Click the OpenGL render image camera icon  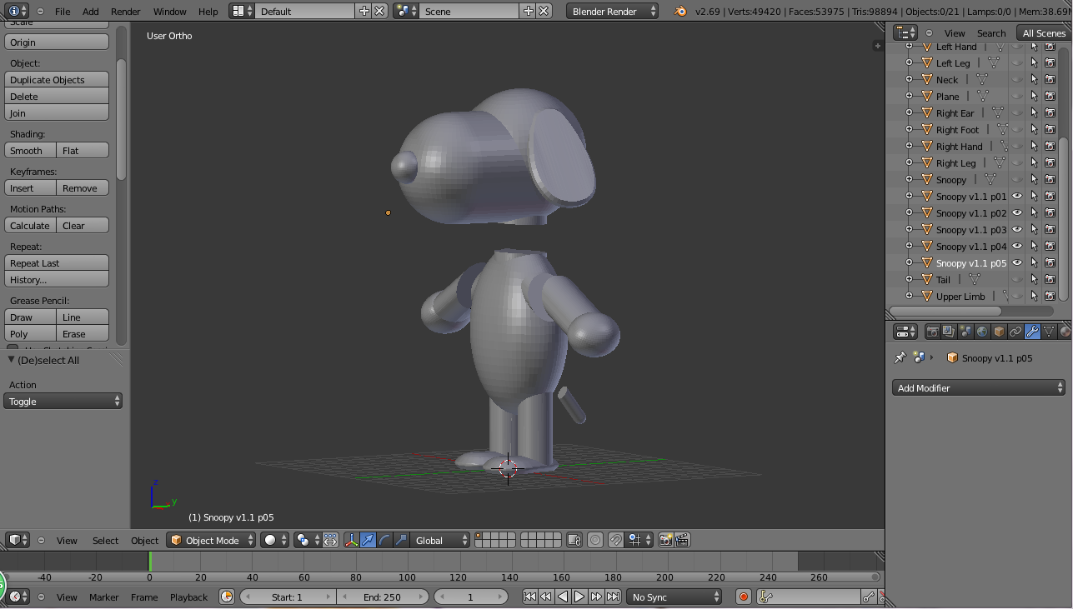click(665, 540)
